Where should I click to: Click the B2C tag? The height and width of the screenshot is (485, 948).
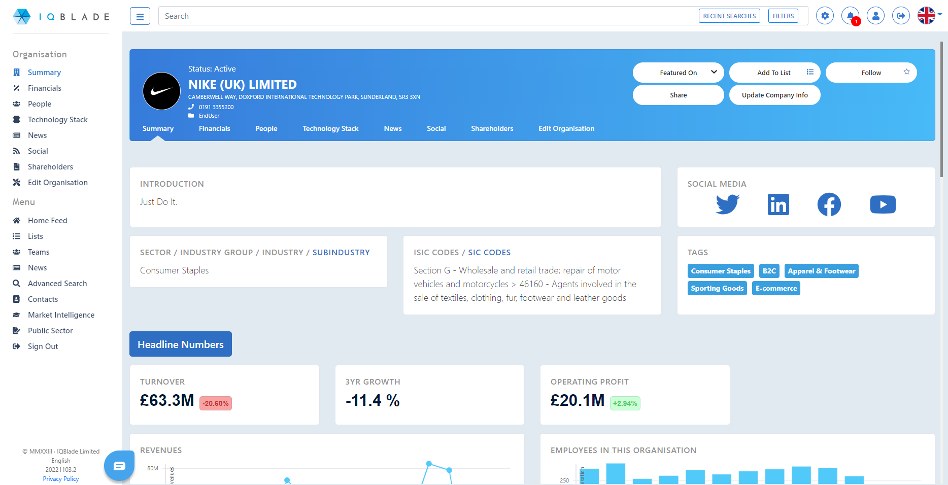[769, 271]
